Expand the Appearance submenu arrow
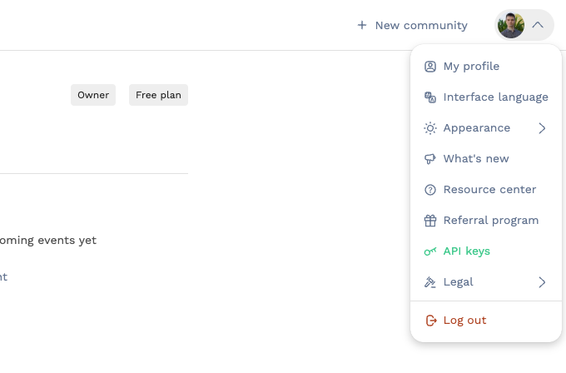Viewport: 566px width, 373px height. tap(542, 128)
